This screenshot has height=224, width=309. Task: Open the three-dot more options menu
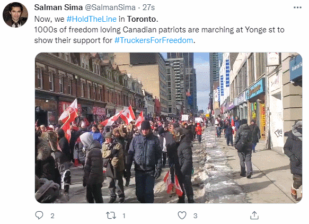297,7
